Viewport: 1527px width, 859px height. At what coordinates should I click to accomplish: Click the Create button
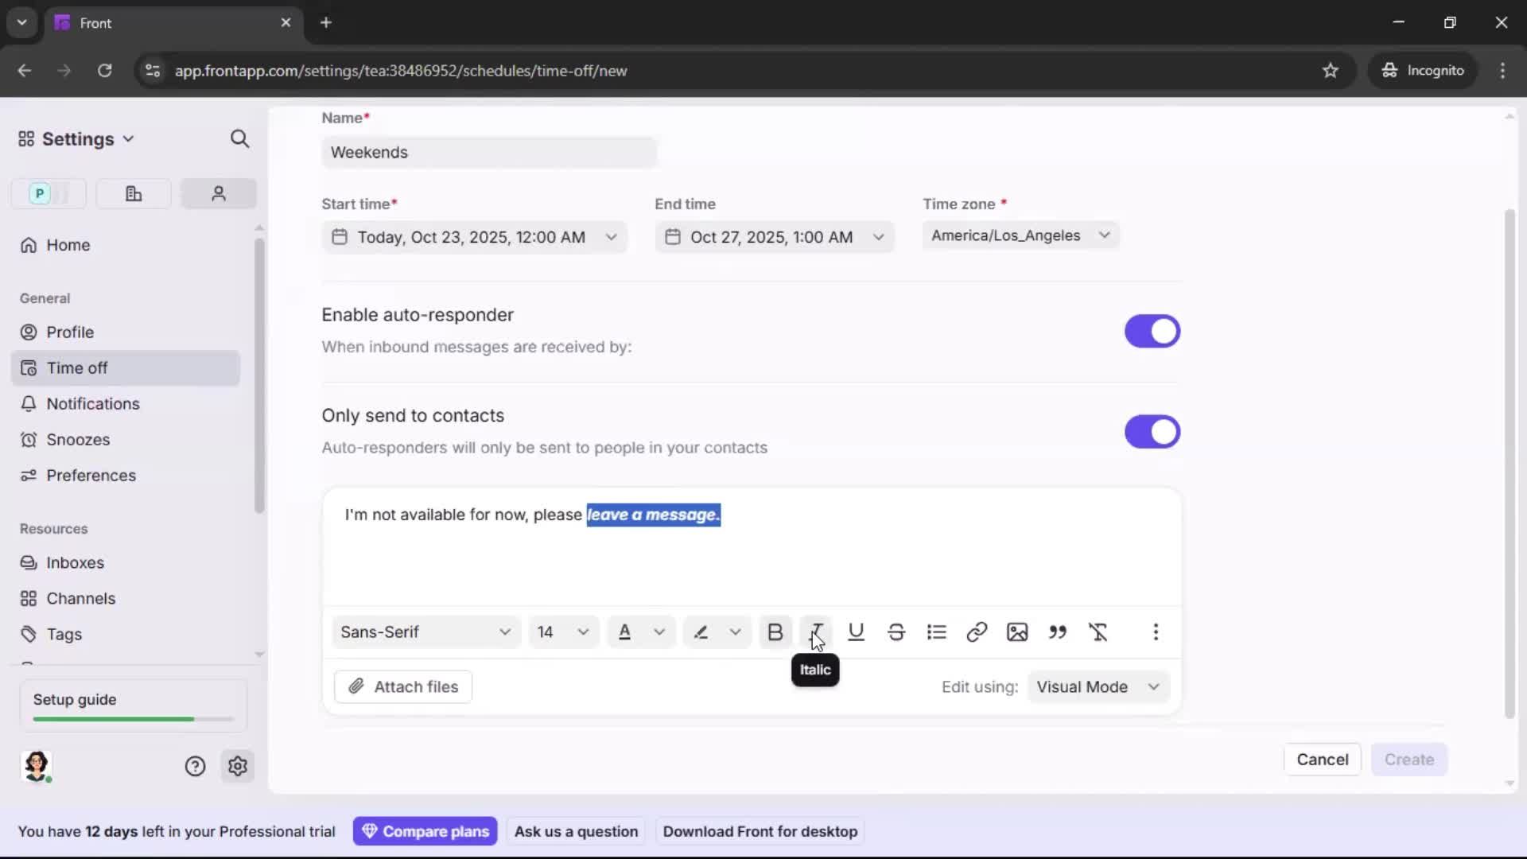(x=1408, y=760)
